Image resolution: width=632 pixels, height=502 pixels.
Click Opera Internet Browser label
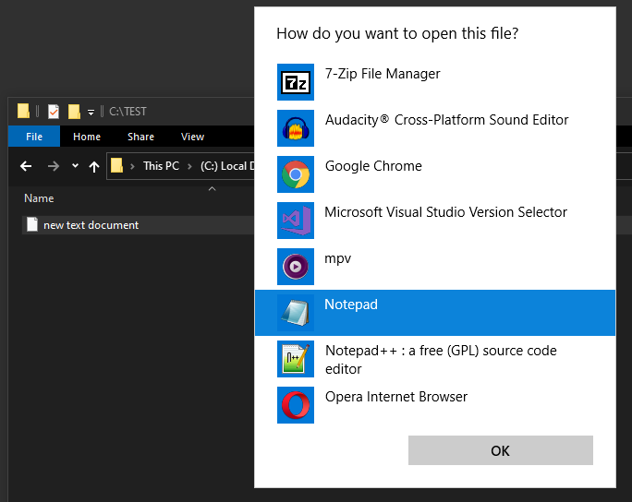point(396,397)
